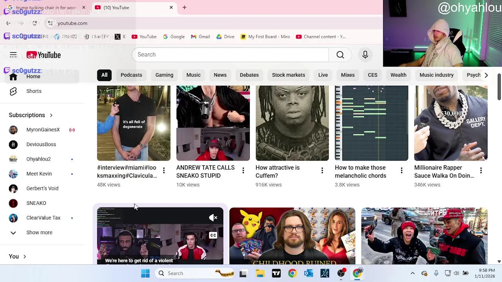This screenshot has height=282, width=502.
Task: Click the YouTube logo
Action: [x=44, y=55]
